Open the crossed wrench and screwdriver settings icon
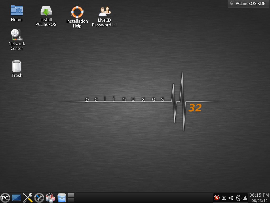 (x=28, y=198)
